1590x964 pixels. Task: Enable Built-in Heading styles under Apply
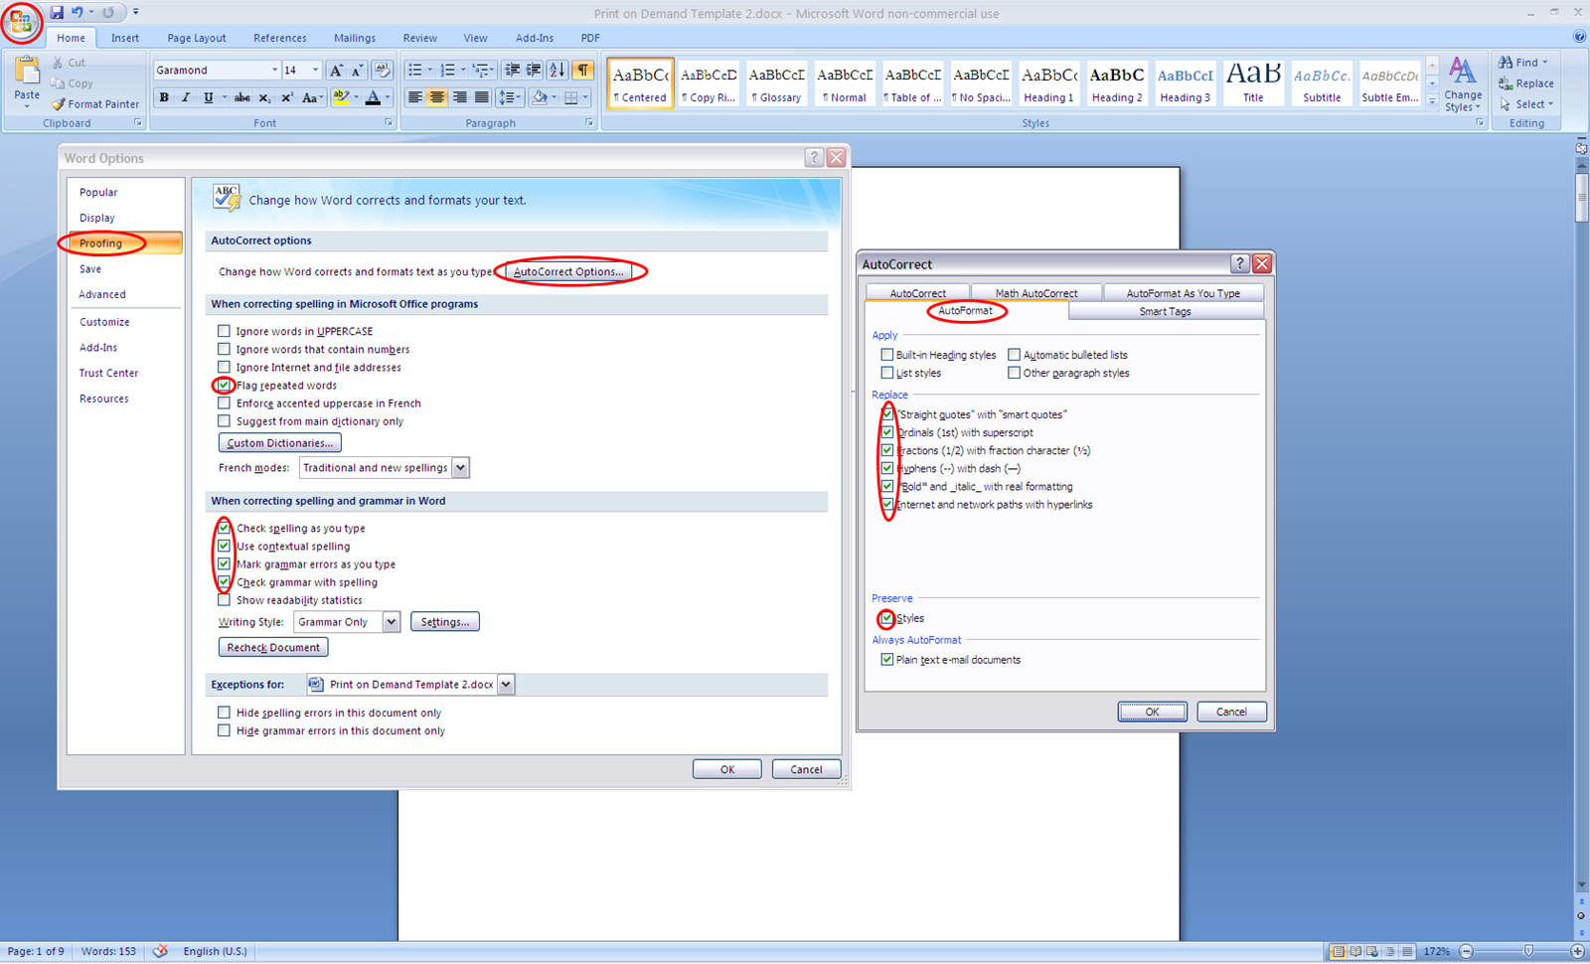886,354
